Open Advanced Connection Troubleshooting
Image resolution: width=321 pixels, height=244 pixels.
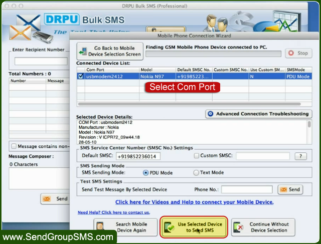pyautogui.click(x=259, y=114)
